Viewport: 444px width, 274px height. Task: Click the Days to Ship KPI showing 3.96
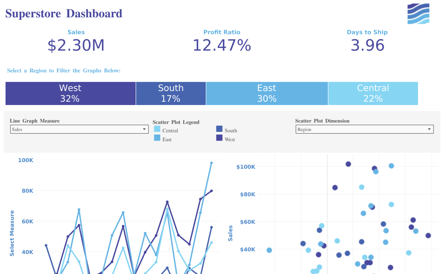pyautogui.click(x=367, y=45)
